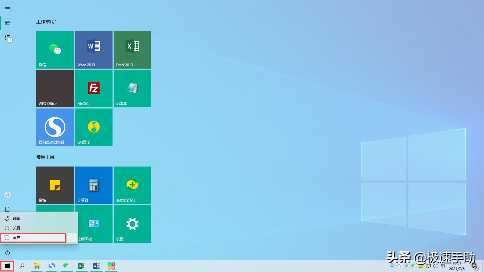This screenshot has width=484, height=272.
Task: Open the QQ音乐 tile
Action: 94,127
